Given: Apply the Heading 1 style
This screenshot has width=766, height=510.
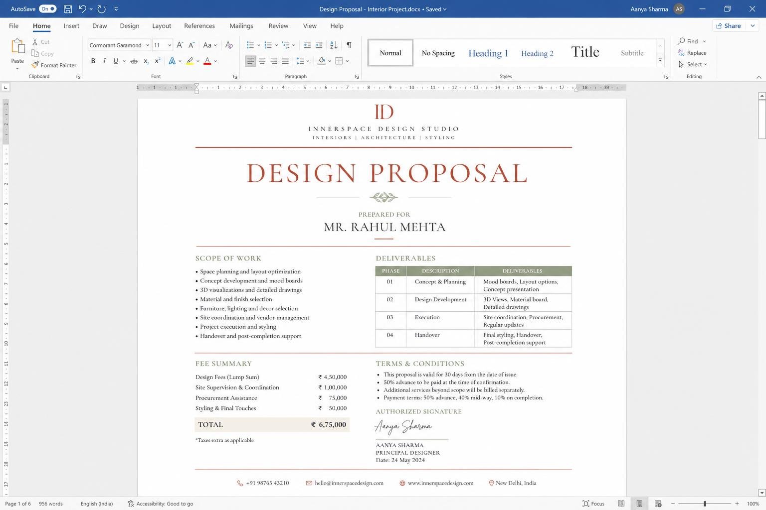Looking at the screenshot, I should (x=488, y=53).
